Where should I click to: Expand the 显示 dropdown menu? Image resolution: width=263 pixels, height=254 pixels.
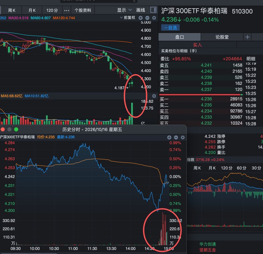[x=124, y=10]
